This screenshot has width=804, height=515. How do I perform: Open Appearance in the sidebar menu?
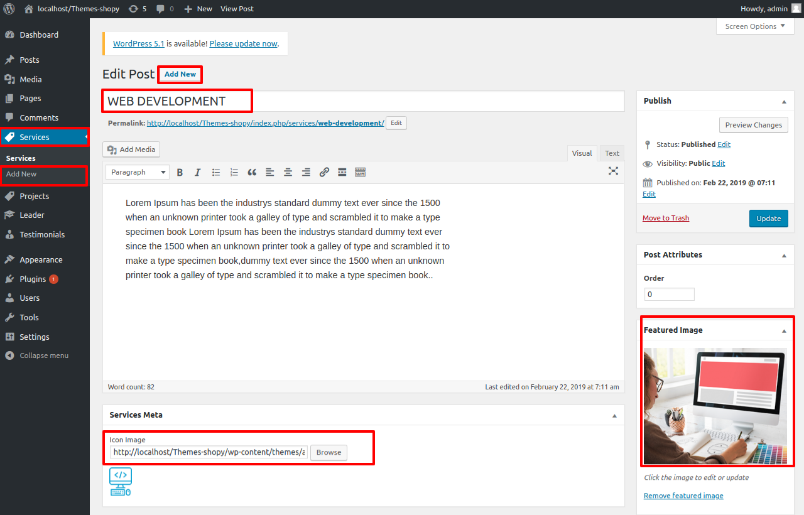tap(41, 259)
